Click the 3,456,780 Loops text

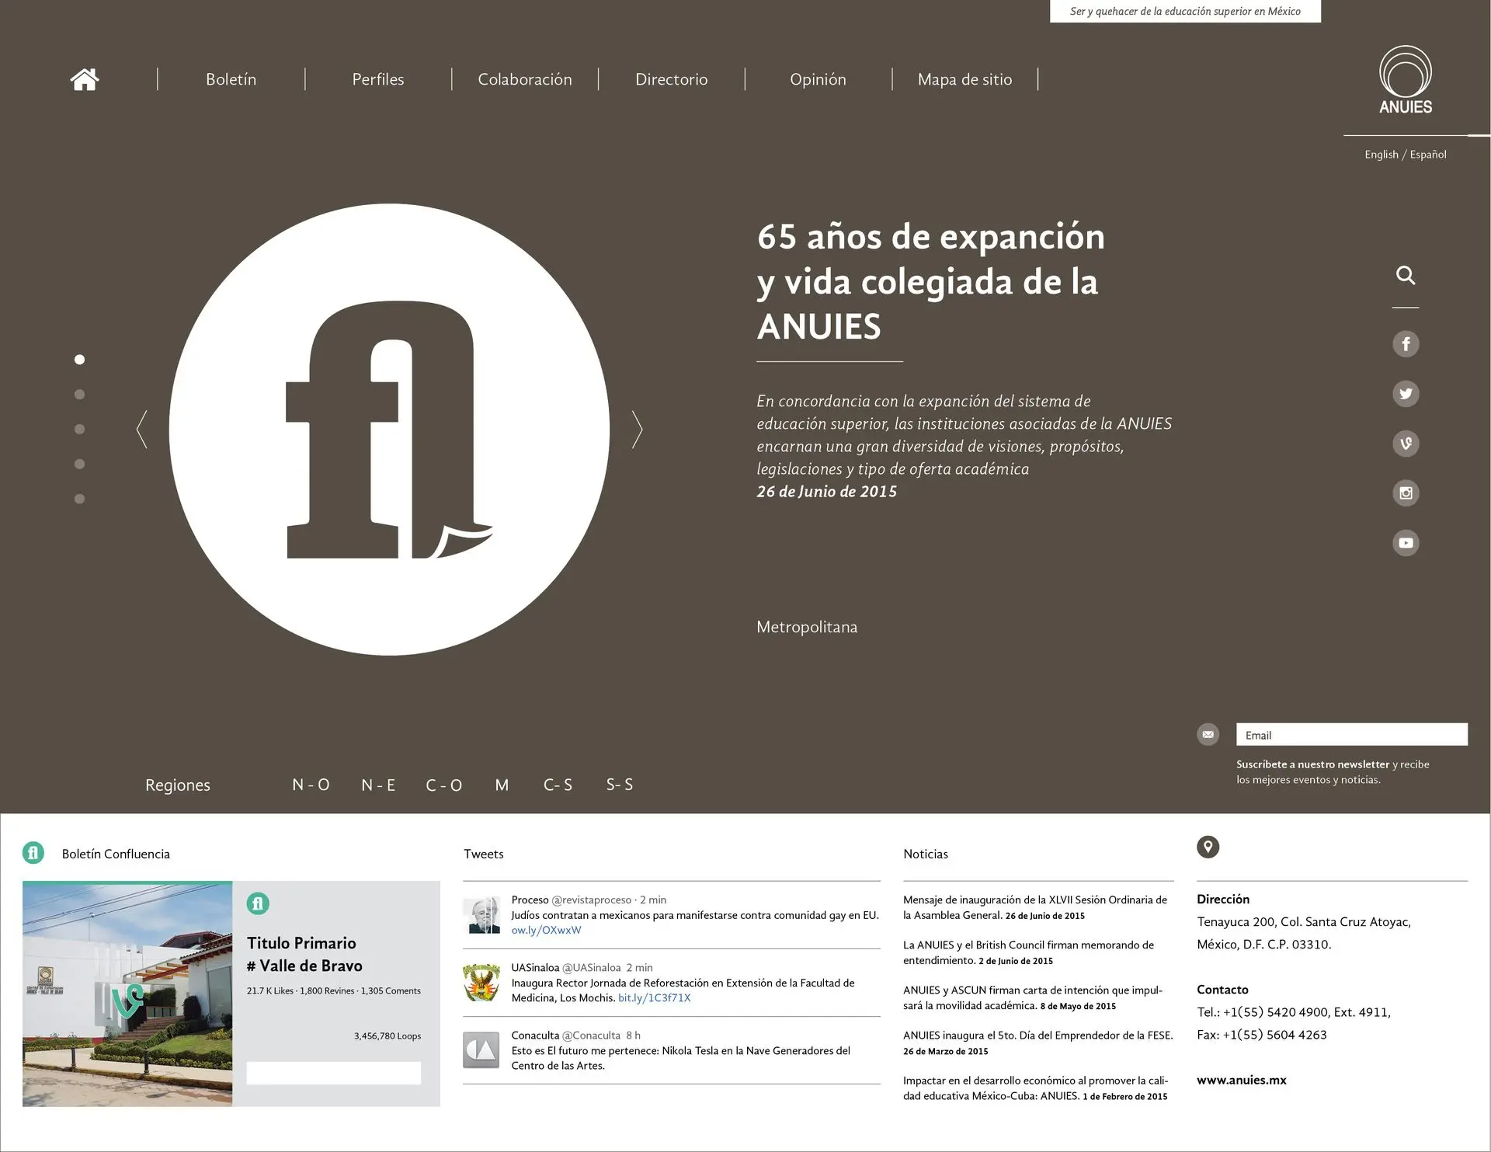click(x=388, y=1035)
